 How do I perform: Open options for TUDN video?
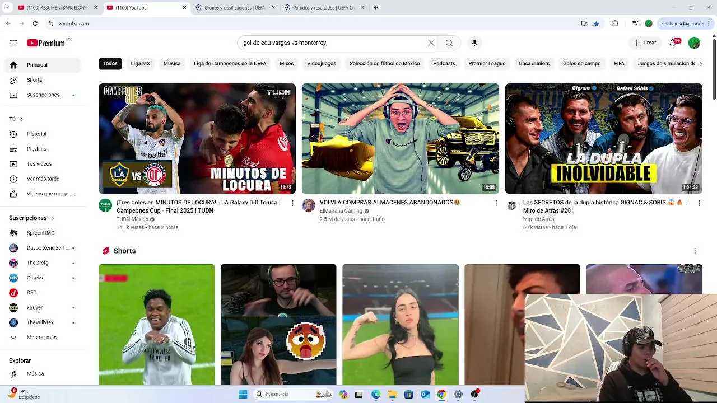point(292,203)
